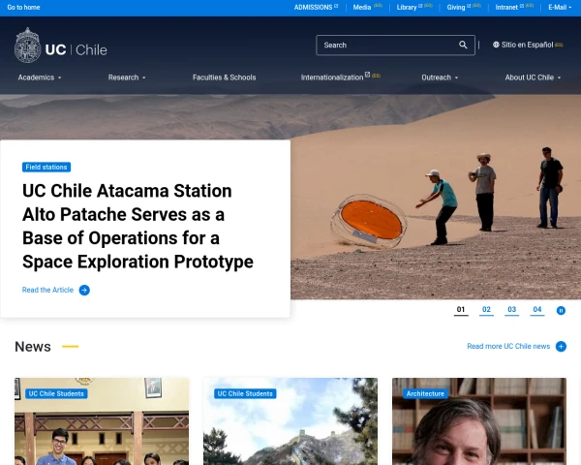Select the Field stations tag
This screenshot has width=581, height=465.
[46, 168]
